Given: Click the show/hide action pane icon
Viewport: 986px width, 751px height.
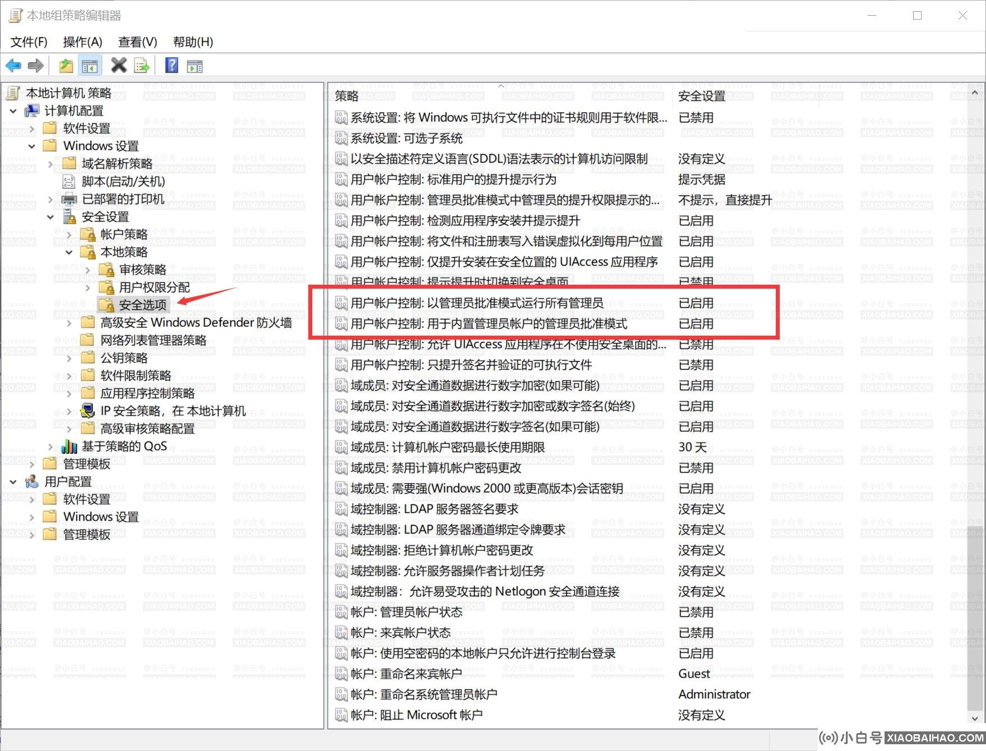Looking at the screenshot, I should point(195,67).
